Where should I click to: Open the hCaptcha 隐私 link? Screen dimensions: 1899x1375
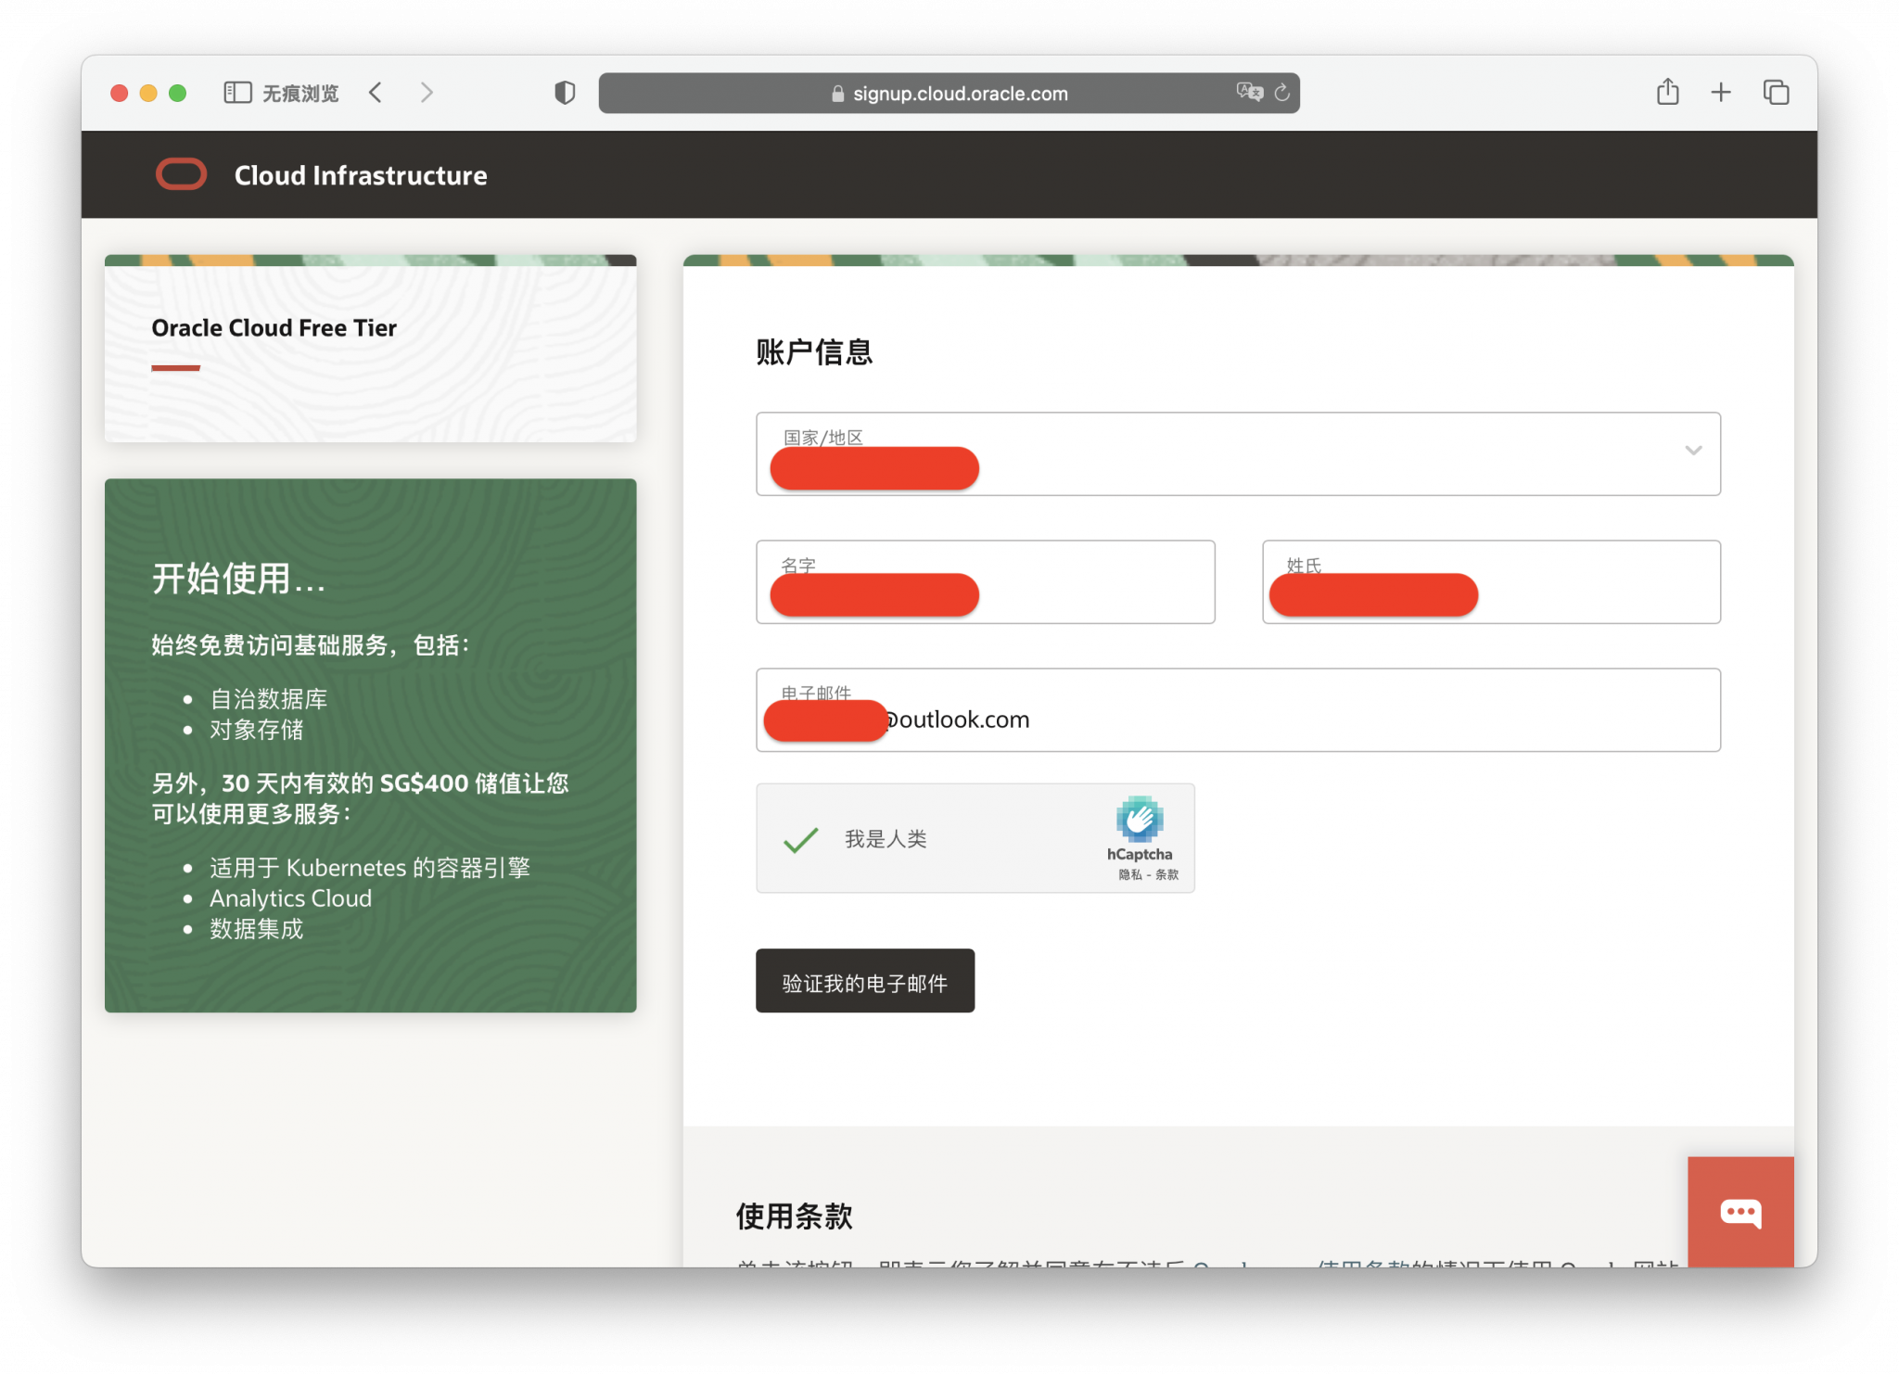point(1130,874)
